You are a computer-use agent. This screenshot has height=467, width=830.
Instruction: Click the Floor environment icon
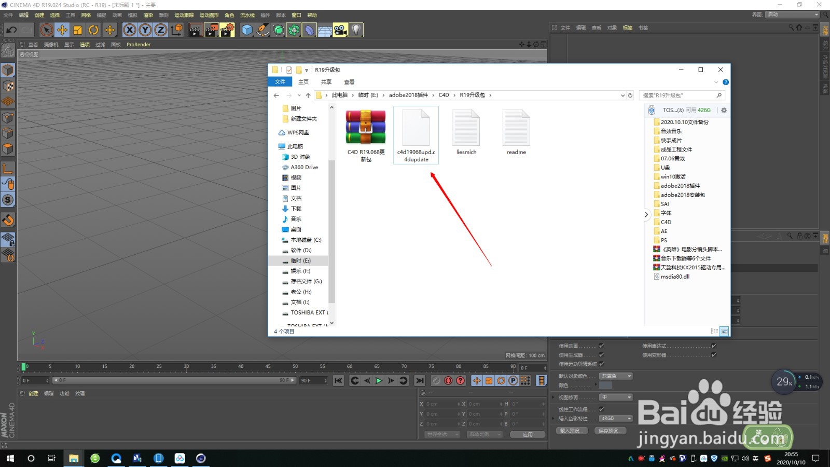[325, 30]
